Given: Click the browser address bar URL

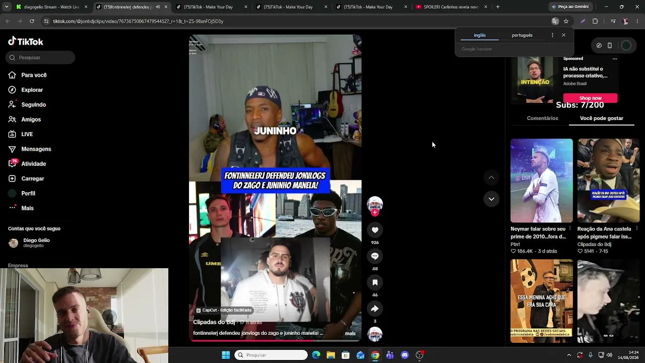Looking at the screenshot, I should [138, 21].
